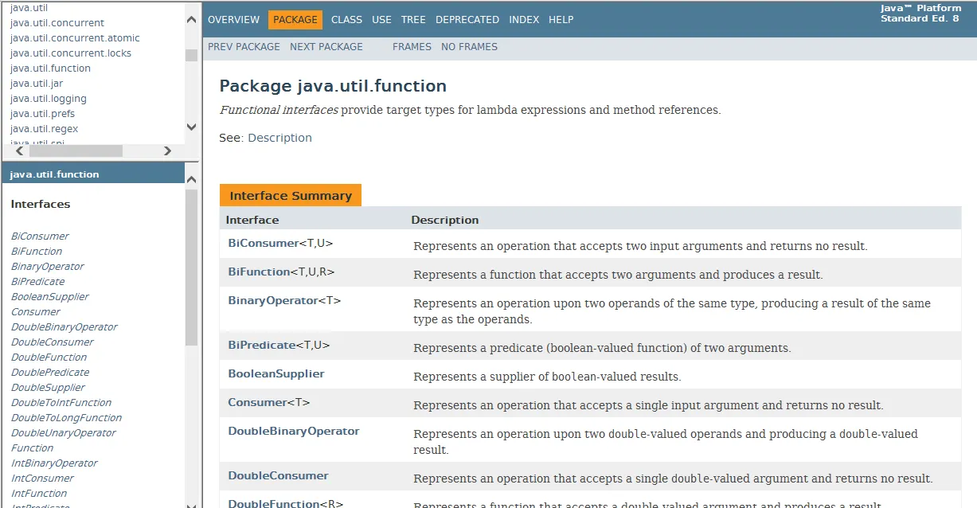The height and width of the screenshot is (508, 977).
Task: Click the packages list scroll-up arrow
Action: (191, 20)
